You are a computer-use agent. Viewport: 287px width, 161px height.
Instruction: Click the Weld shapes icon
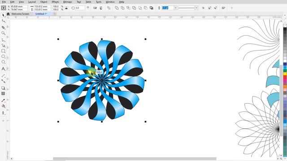(x=117, y=8)
